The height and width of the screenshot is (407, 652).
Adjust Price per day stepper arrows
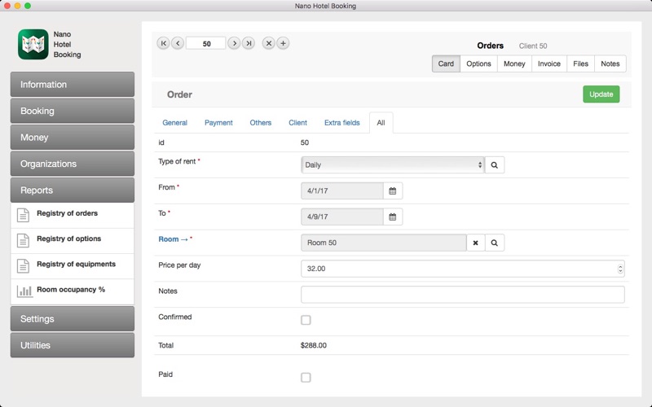[x=620, y=269]
